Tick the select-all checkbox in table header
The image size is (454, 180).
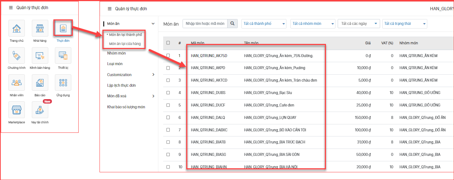[168, 43]
